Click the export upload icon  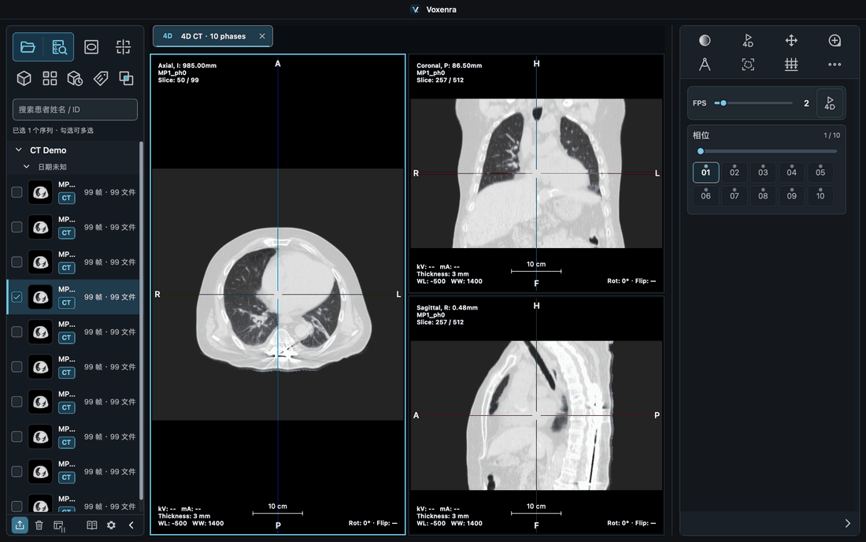coord(20,525)
